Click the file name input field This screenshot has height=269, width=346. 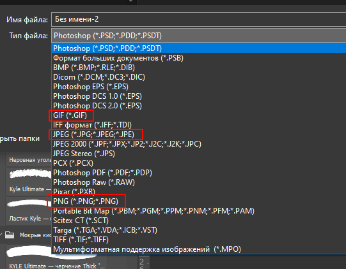coord(199,19)
